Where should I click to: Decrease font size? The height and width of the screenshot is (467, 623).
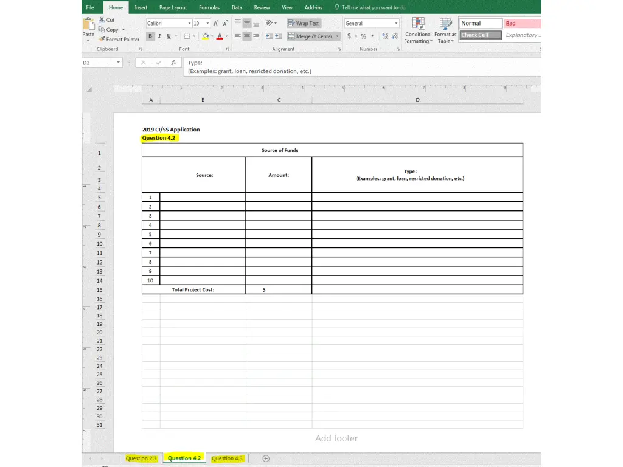coord(225,24)
